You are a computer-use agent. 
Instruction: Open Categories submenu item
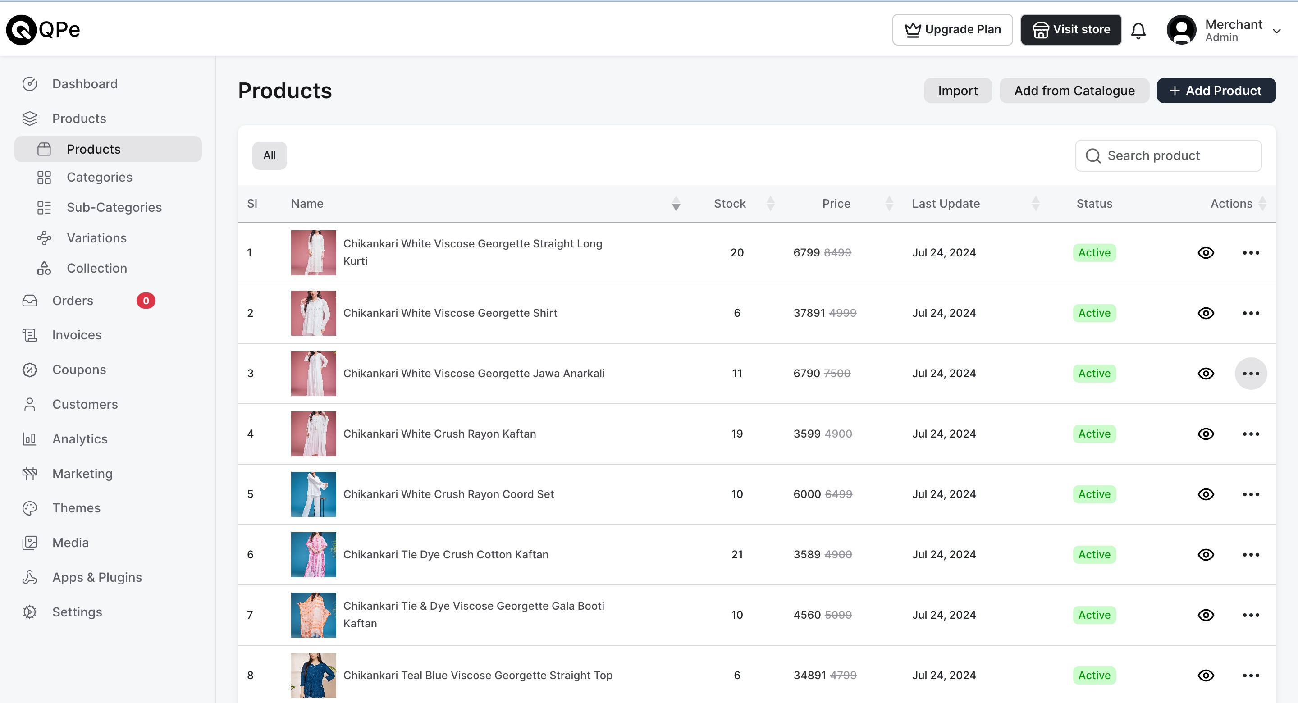pos(99,178)
